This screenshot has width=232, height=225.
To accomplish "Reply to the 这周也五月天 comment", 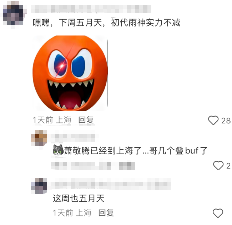I will 106,213.
